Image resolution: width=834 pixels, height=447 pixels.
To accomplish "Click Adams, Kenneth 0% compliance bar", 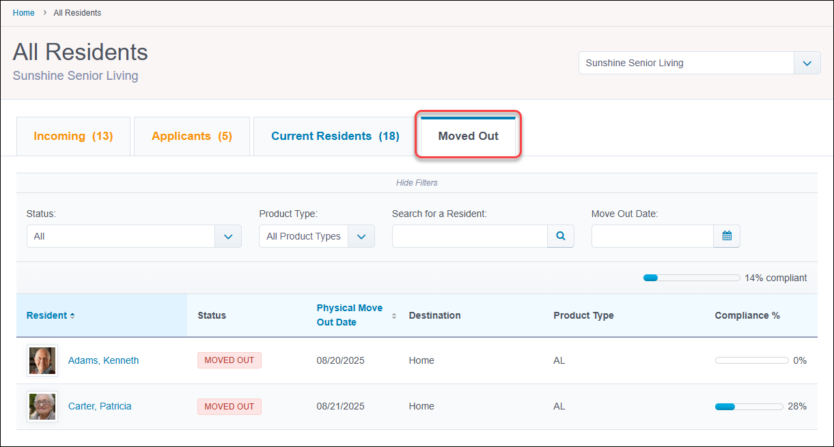I will pos(751,360).
